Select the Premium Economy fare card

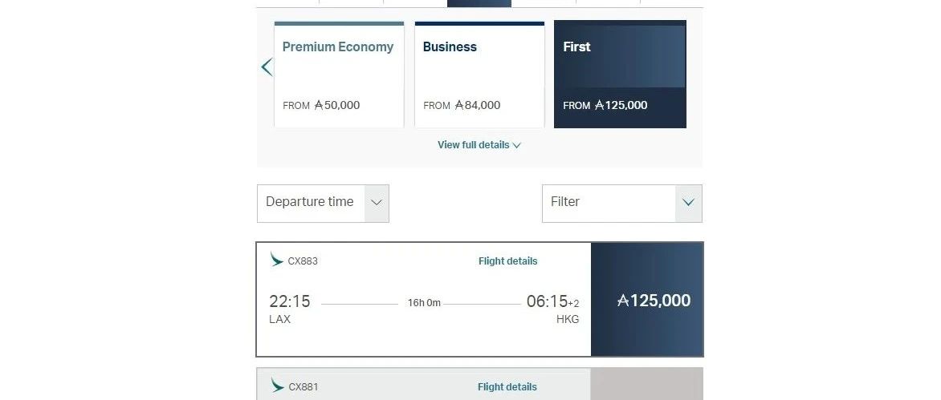pos(339,74)
